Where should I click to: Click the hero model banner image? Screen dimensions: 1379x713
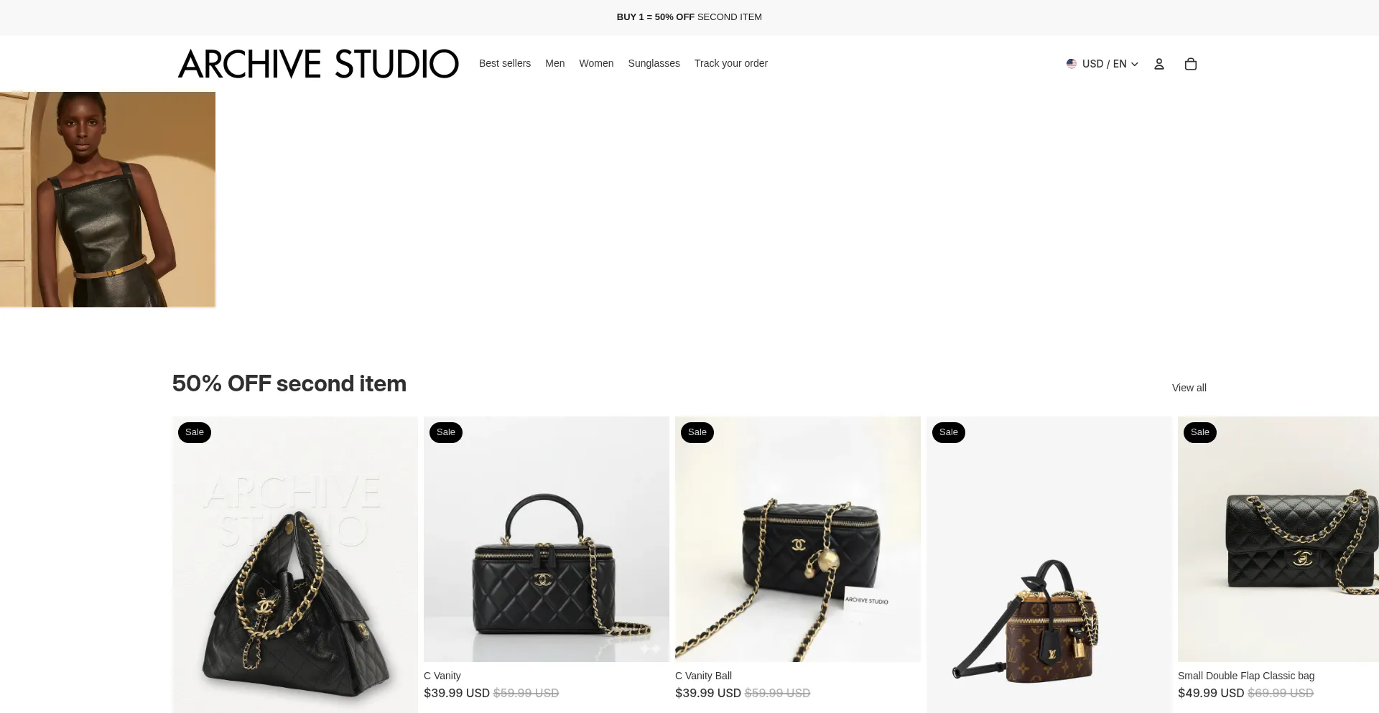click(108, 200)
